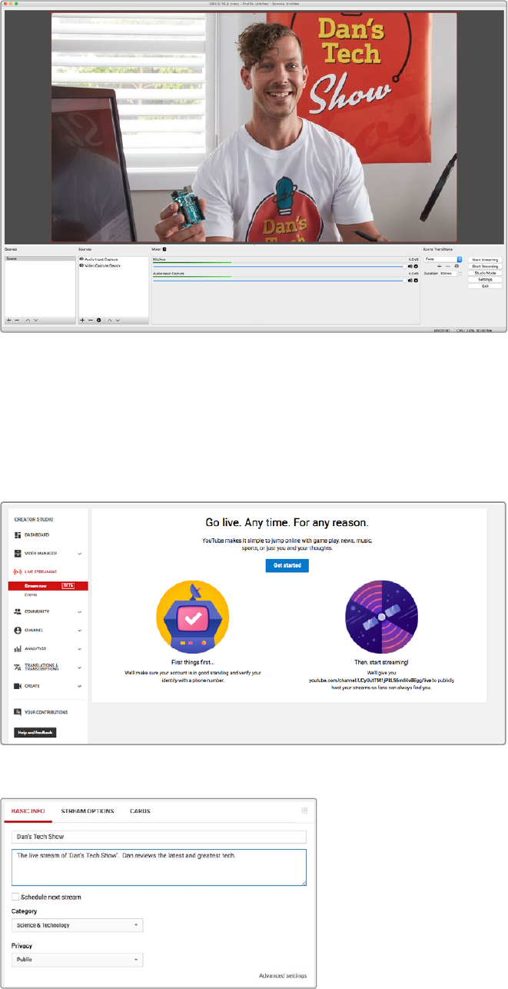508x989 pixels.
Task: Click the Live Streaming broadcast icon
Action: coord(17,572)
